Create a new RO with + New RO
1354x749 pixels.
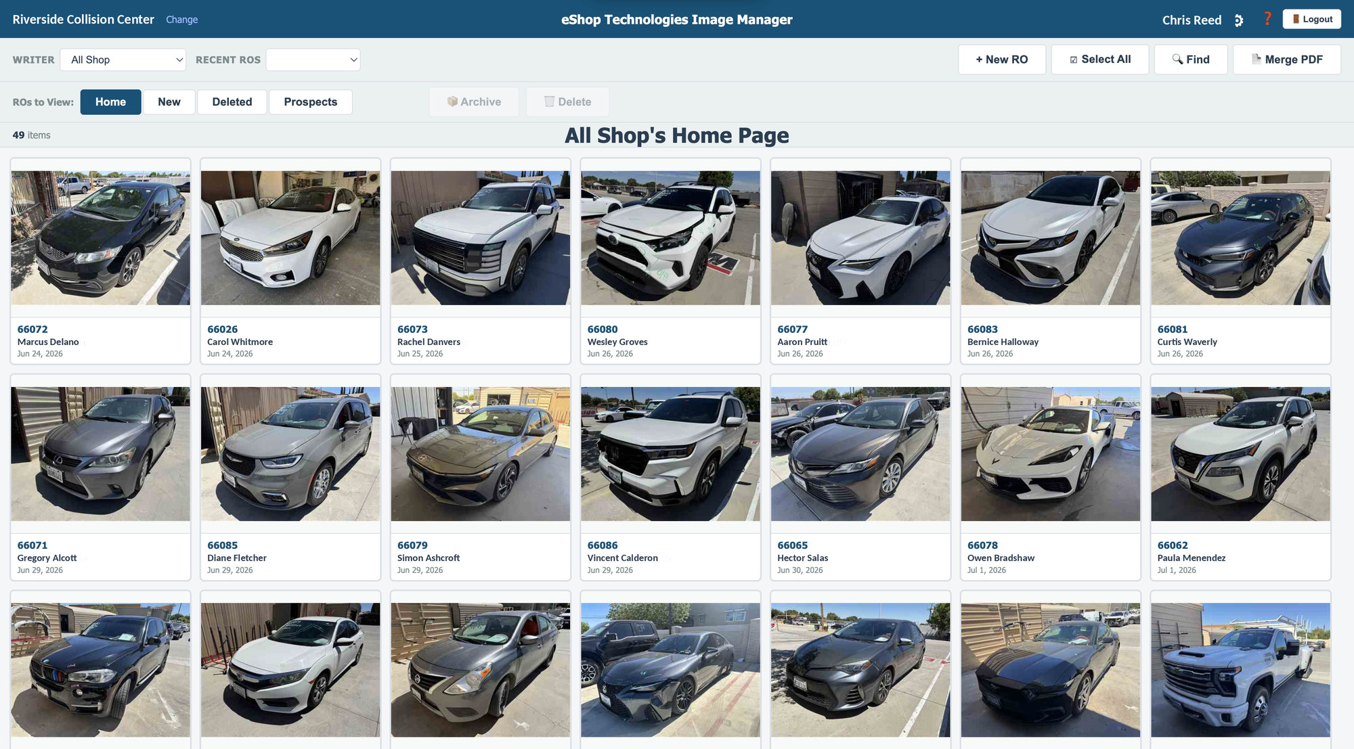click(1001, 60)
